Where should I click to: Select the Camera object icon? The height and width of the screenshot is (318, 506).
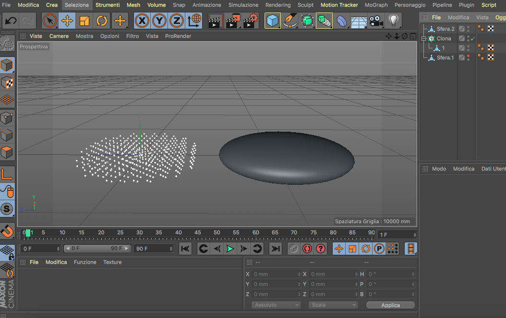tap(376, 21)
